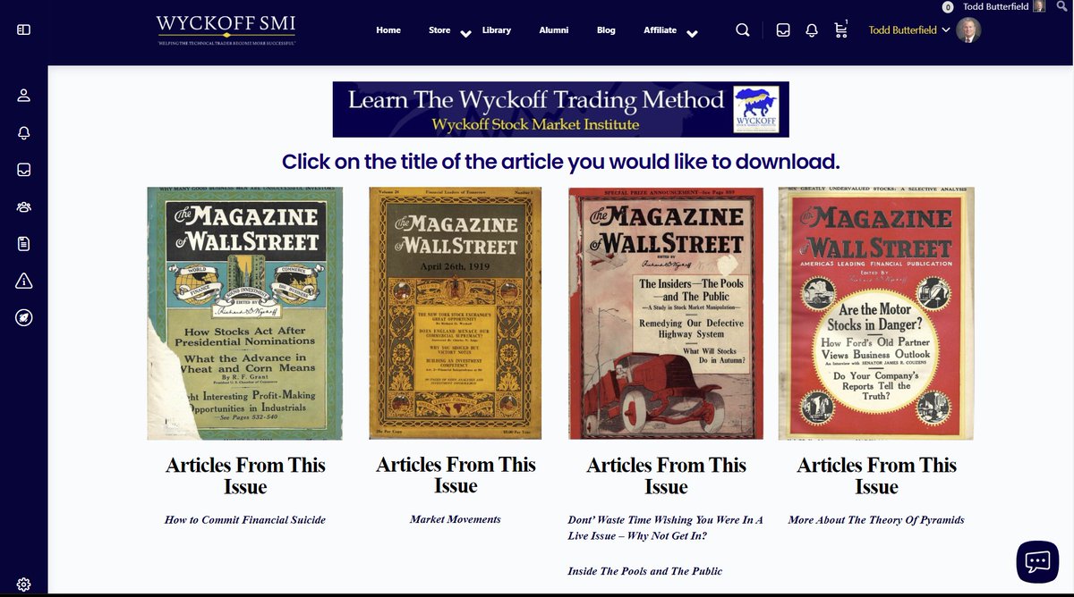
Task: Click the Learn The Wyckoff Trading Method banner
Action: click(561, 109)
